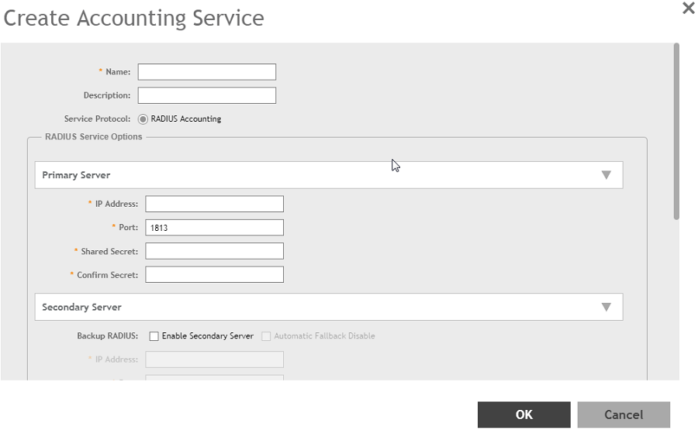Select the Port field showing 1813
Image resolution: width=698 pixels, height=430 pixels.
214,227
